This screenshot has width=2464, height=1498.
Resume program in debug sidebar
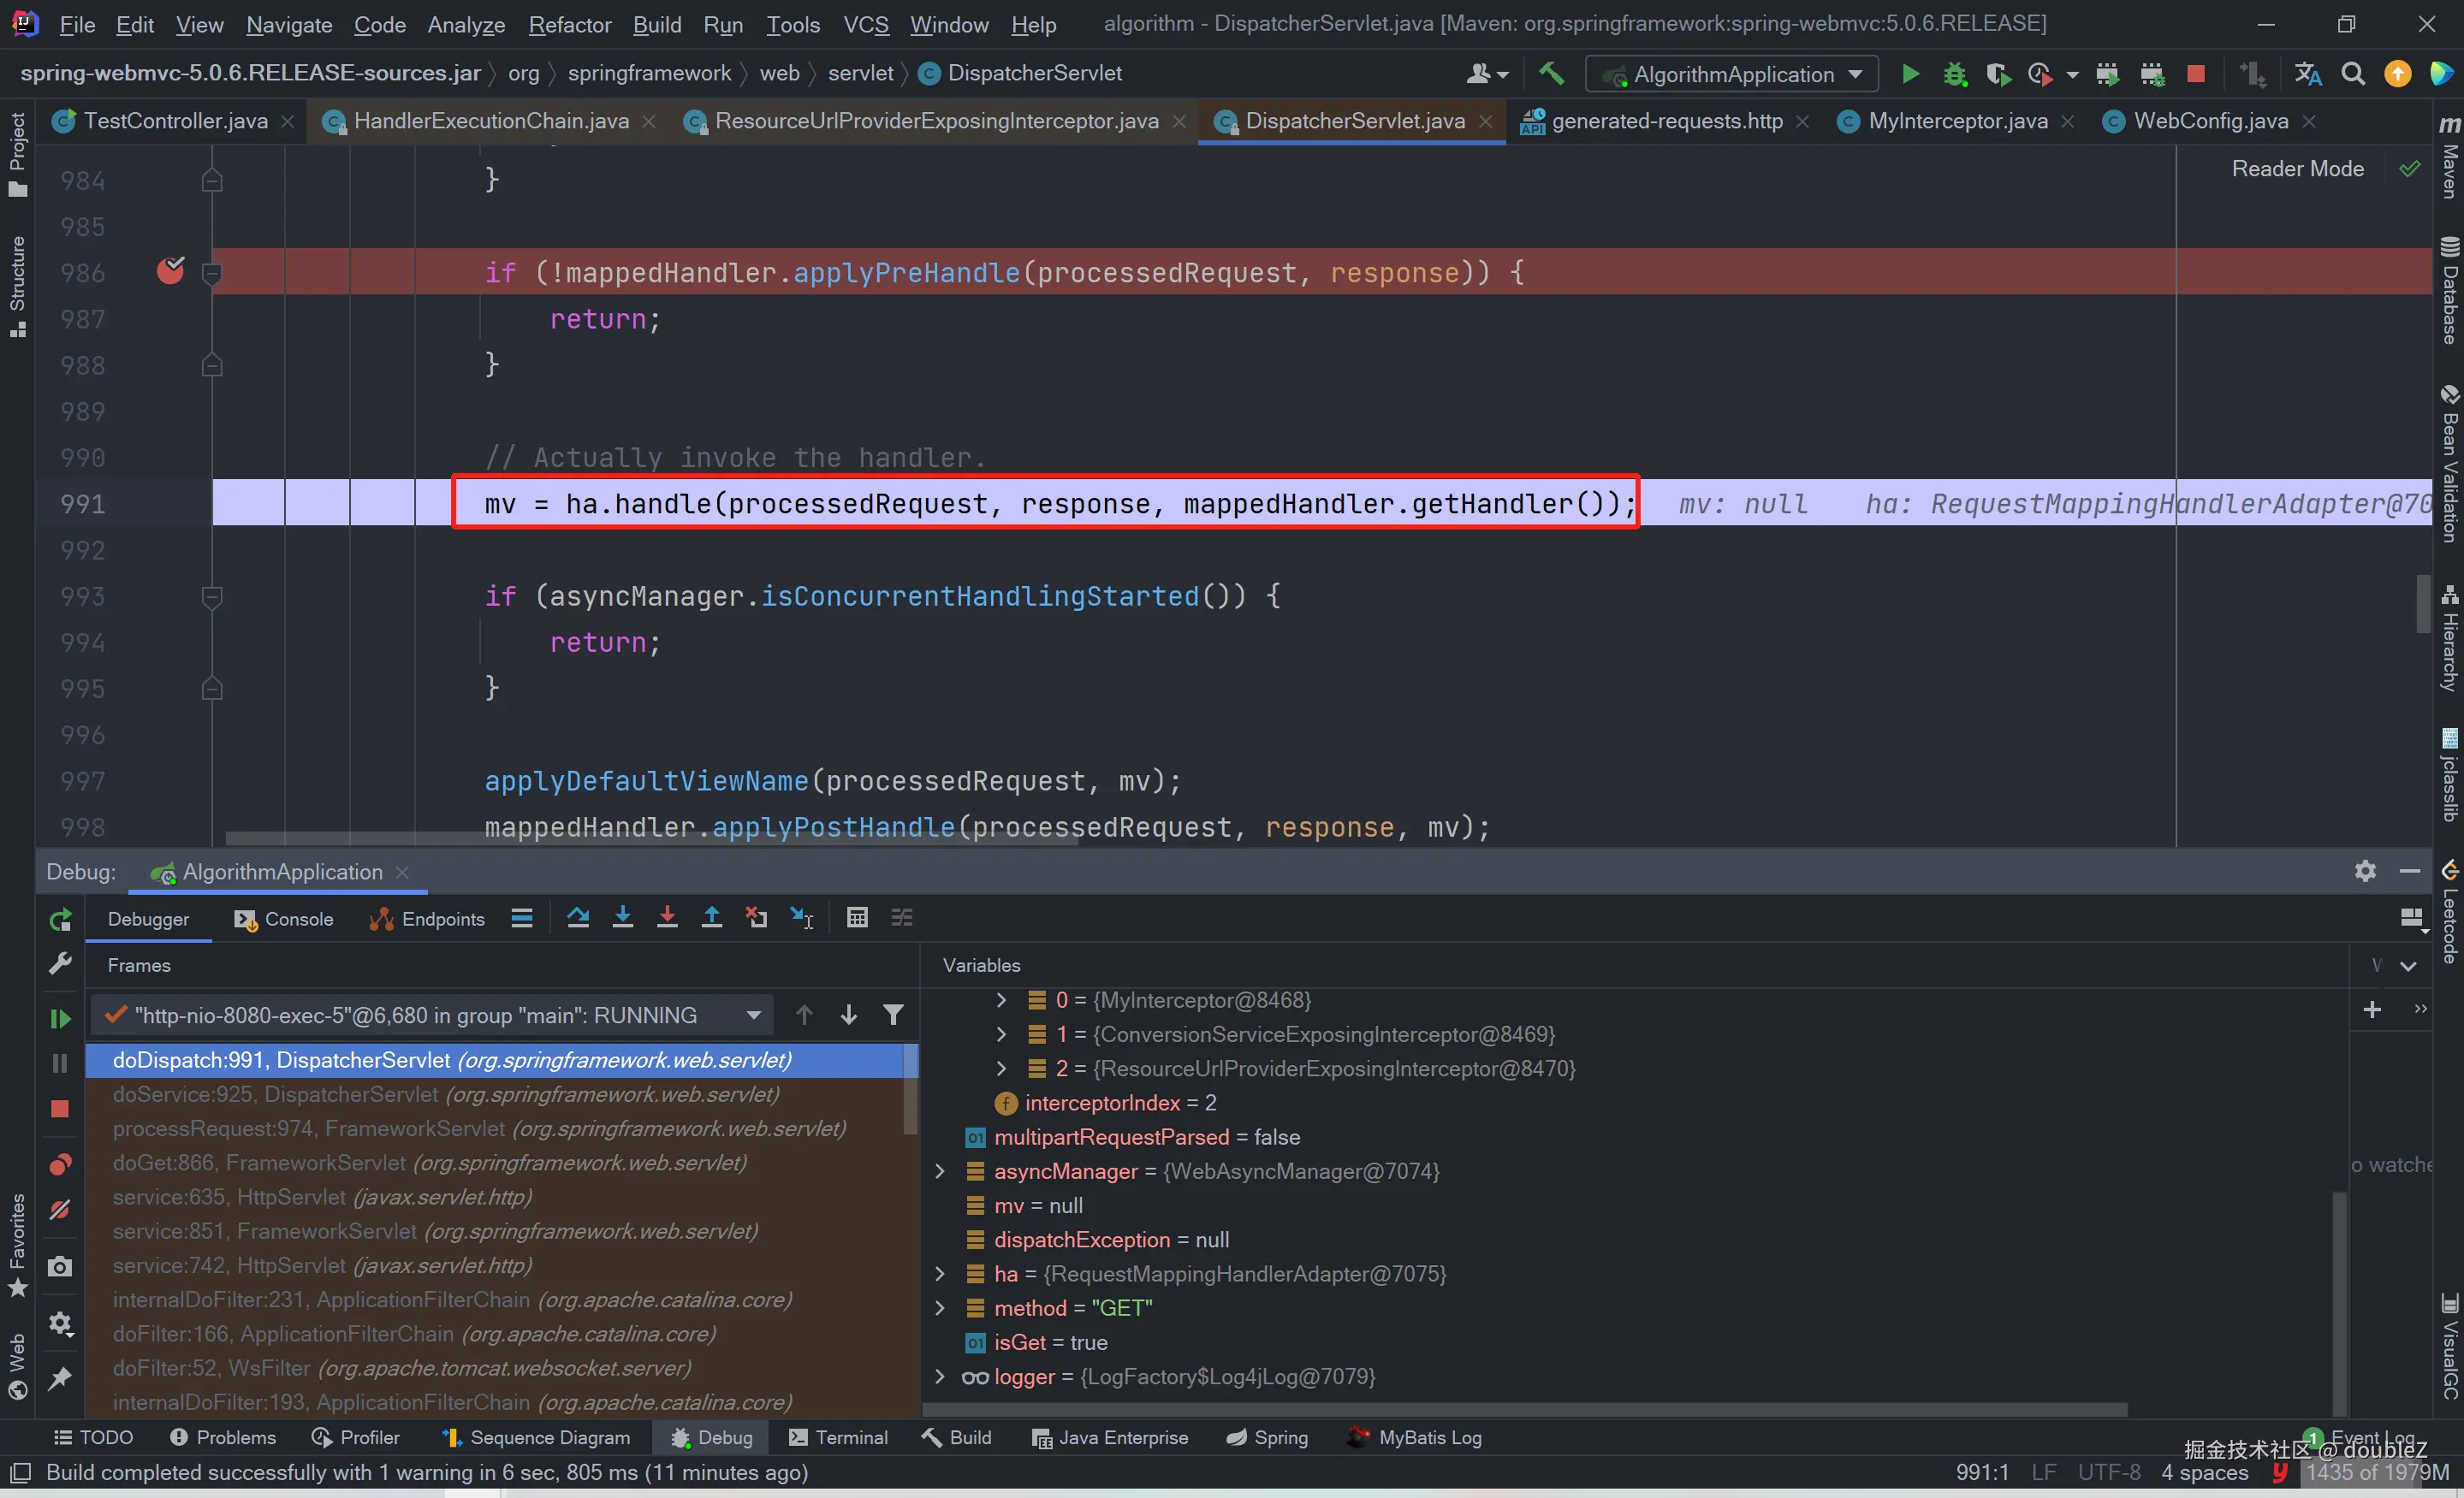(60, 1018)
